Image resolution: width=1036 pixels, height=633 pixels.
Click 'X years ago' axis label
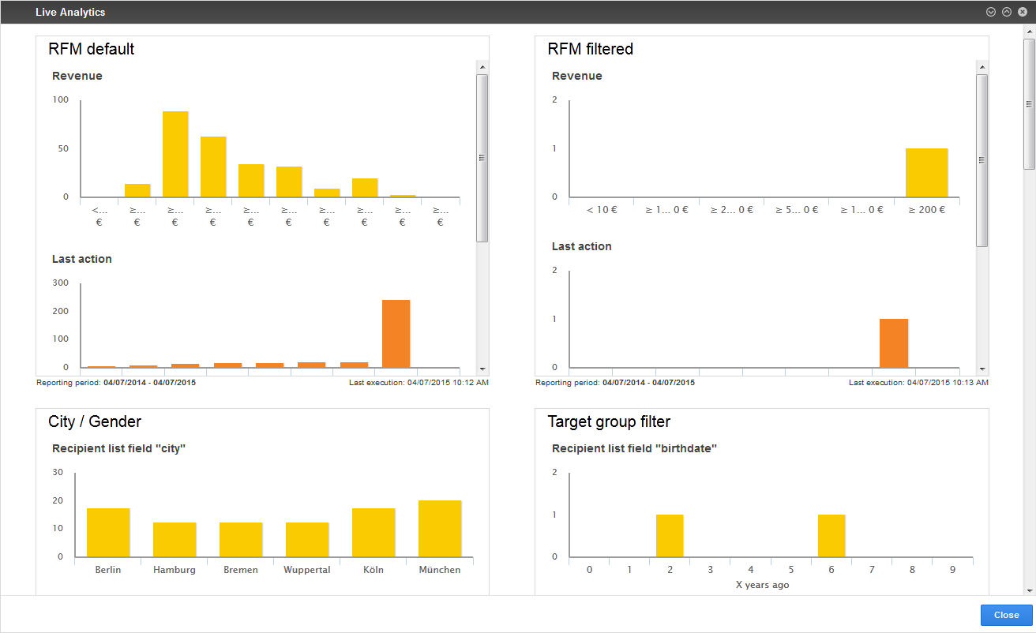[762, 585]
